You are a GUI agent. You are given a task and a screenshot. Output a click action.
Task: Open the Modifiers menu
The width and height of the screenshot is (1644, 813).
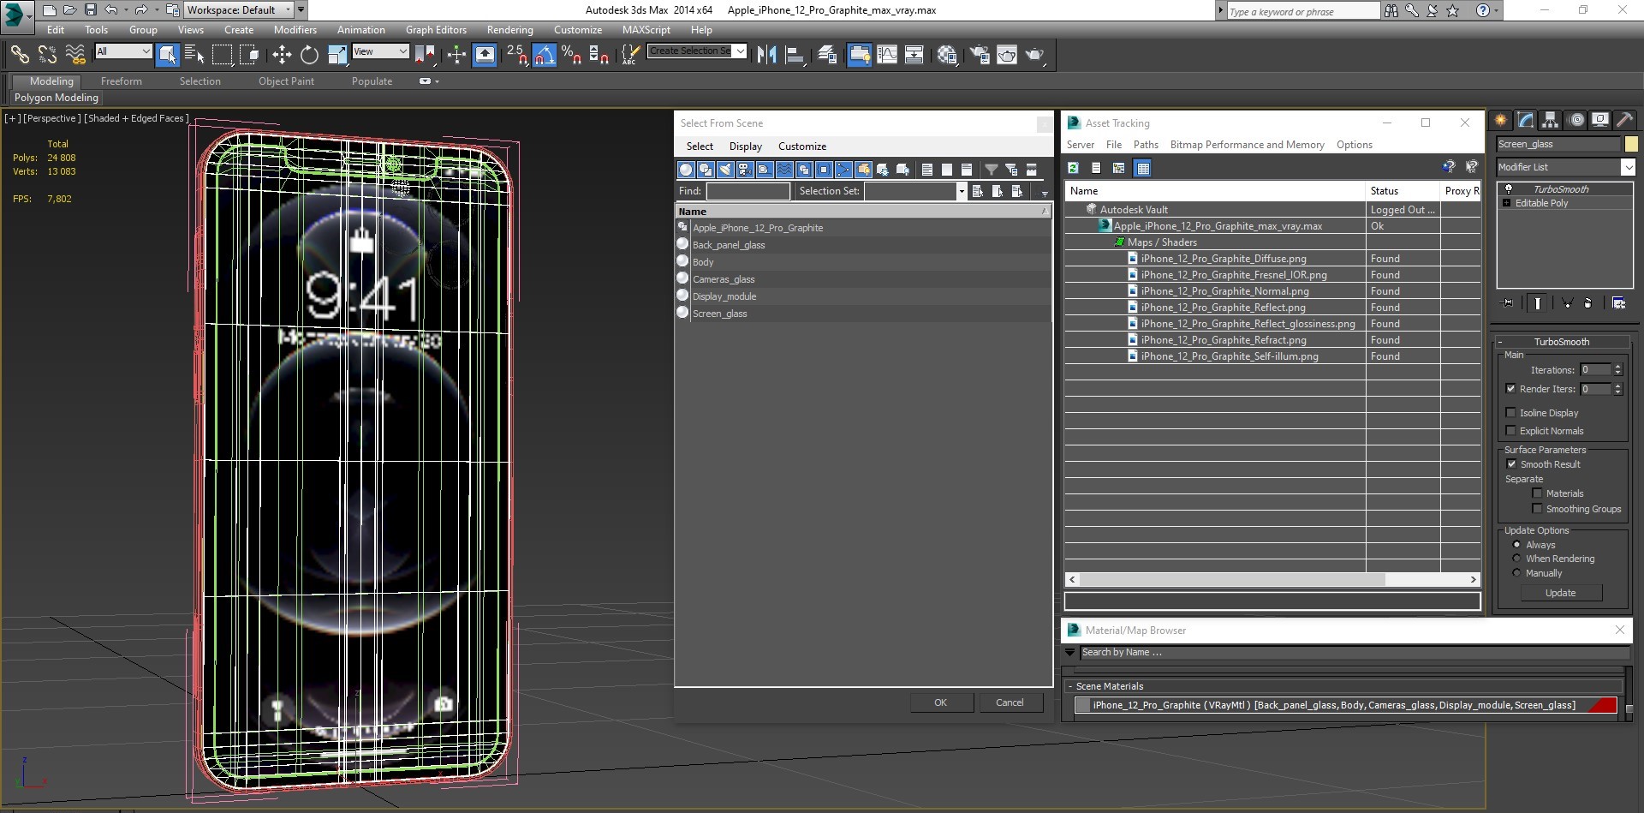(295, 30)
